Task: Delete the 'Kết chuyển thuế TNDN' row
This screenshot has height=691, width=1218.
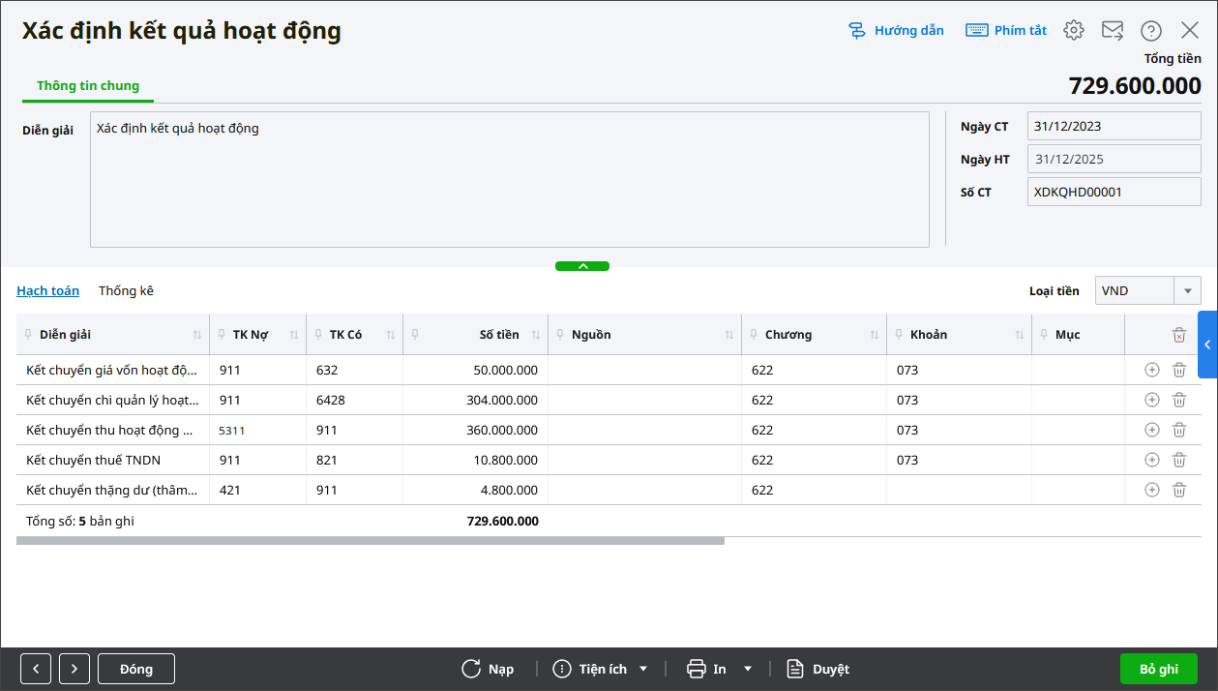Action: (x=1178, y=460)
